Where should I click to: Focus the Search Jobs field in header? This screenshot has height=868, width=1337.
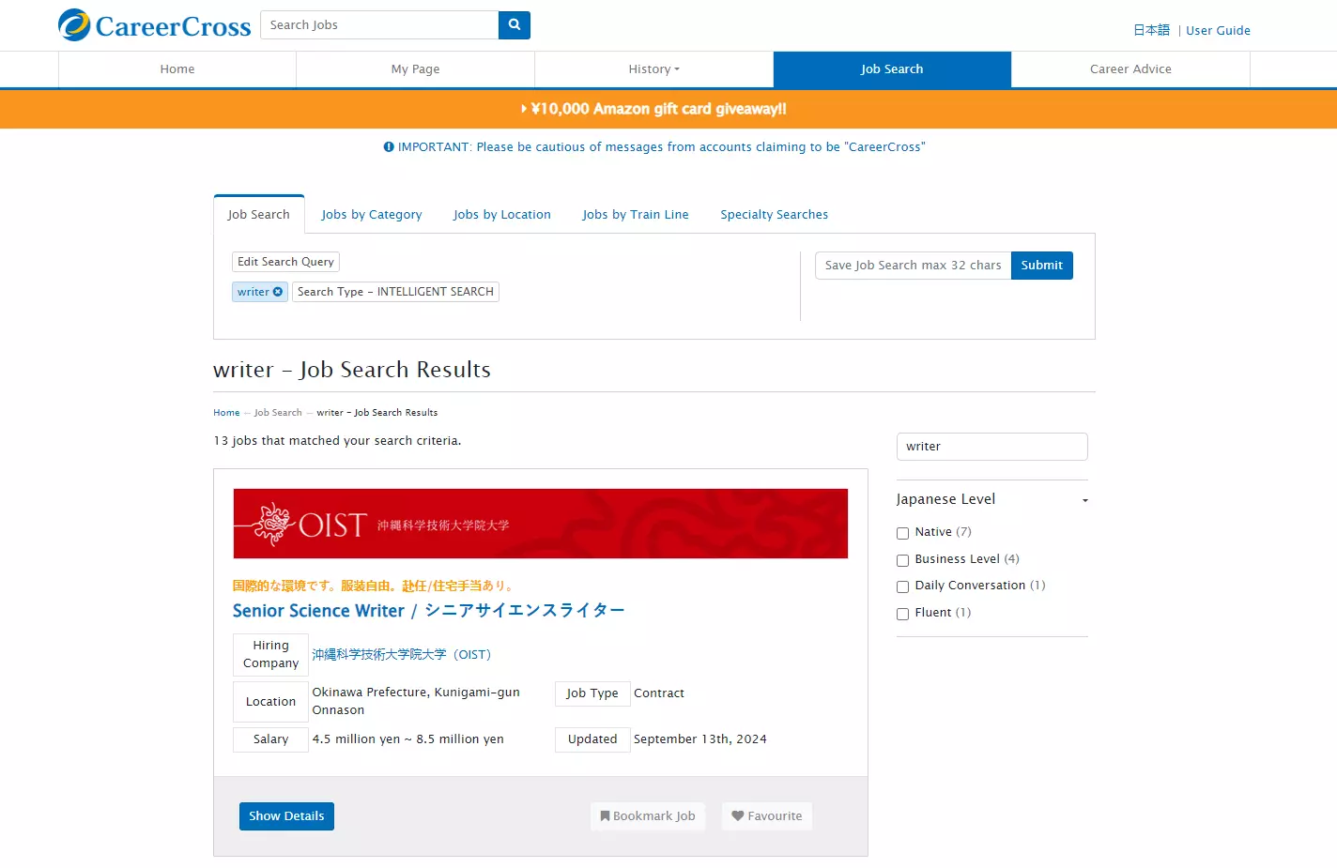pyautogui.click(x=379, y=25)
